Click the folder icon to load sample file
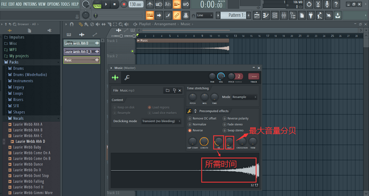The height and width of the screenshot is (196, 369). click(168, 90)
